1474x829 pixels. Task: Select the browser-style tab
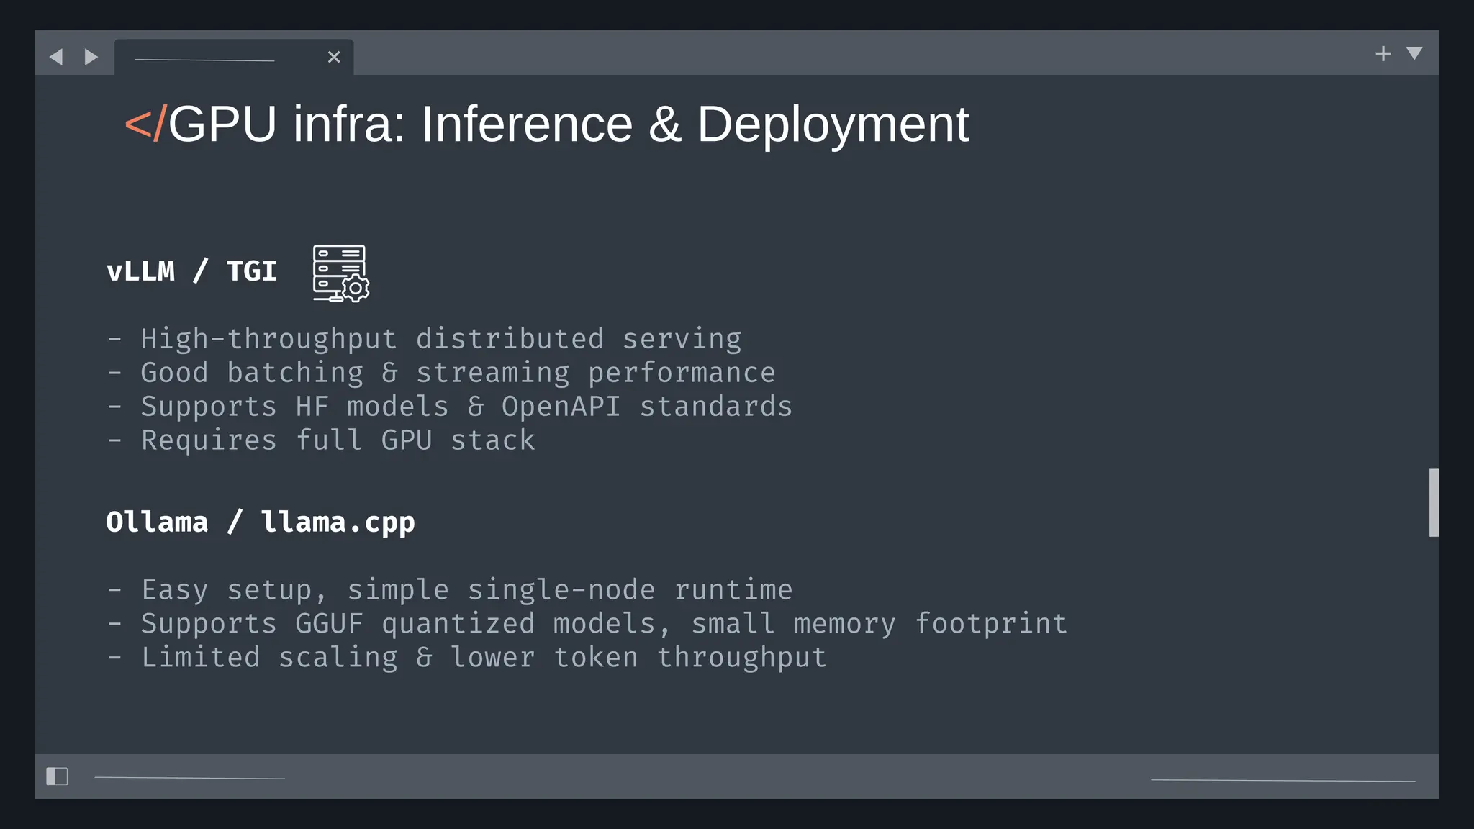234,57
